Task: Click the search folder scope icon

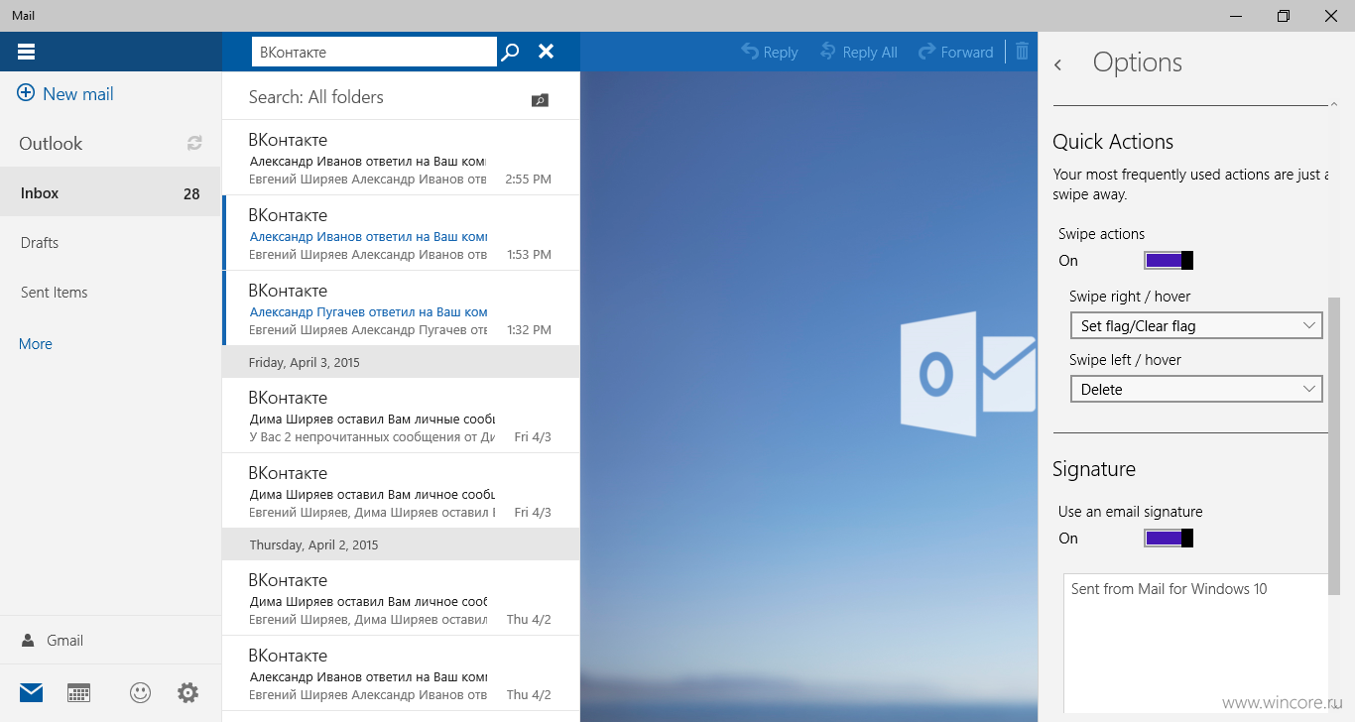Action: (x=540, y=99)
